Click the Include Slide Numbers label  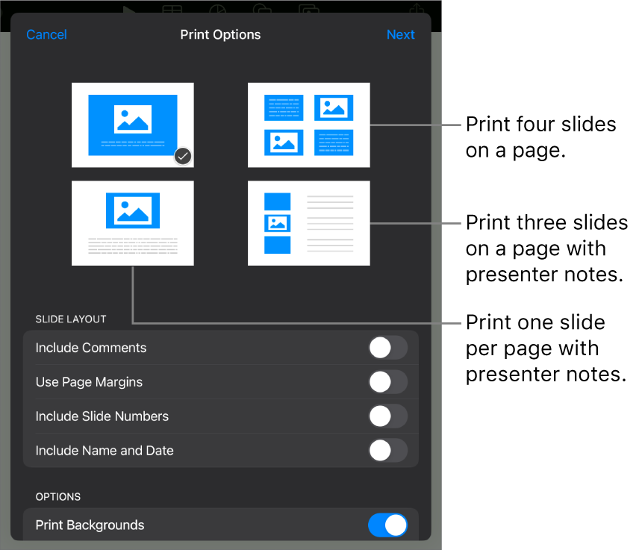(102, 416)
